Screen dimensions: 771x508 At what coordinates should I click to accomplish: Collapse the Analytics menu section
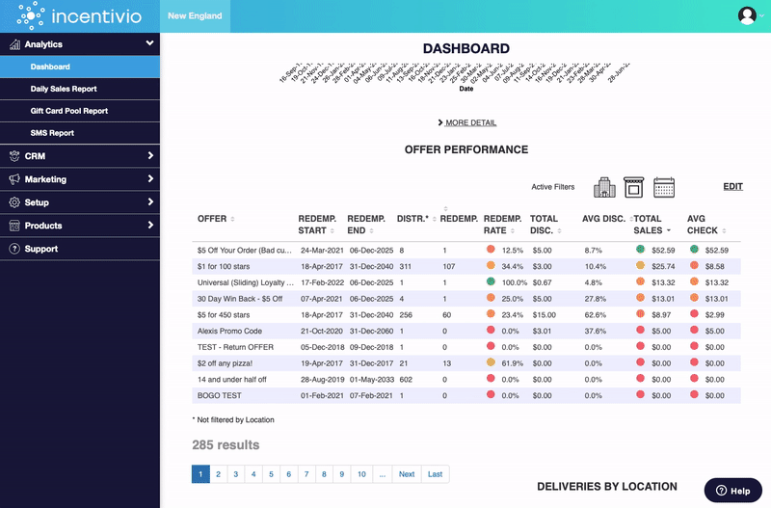coord(149,44)
